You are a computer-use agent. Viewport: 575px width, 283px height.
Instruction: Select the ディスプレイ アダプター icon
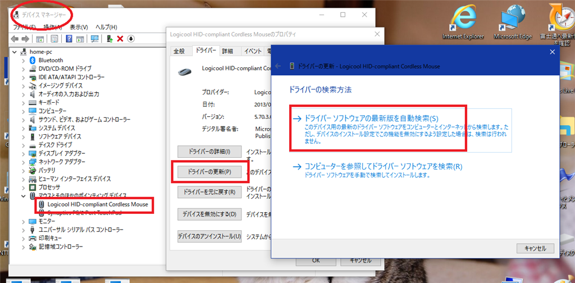32,153
